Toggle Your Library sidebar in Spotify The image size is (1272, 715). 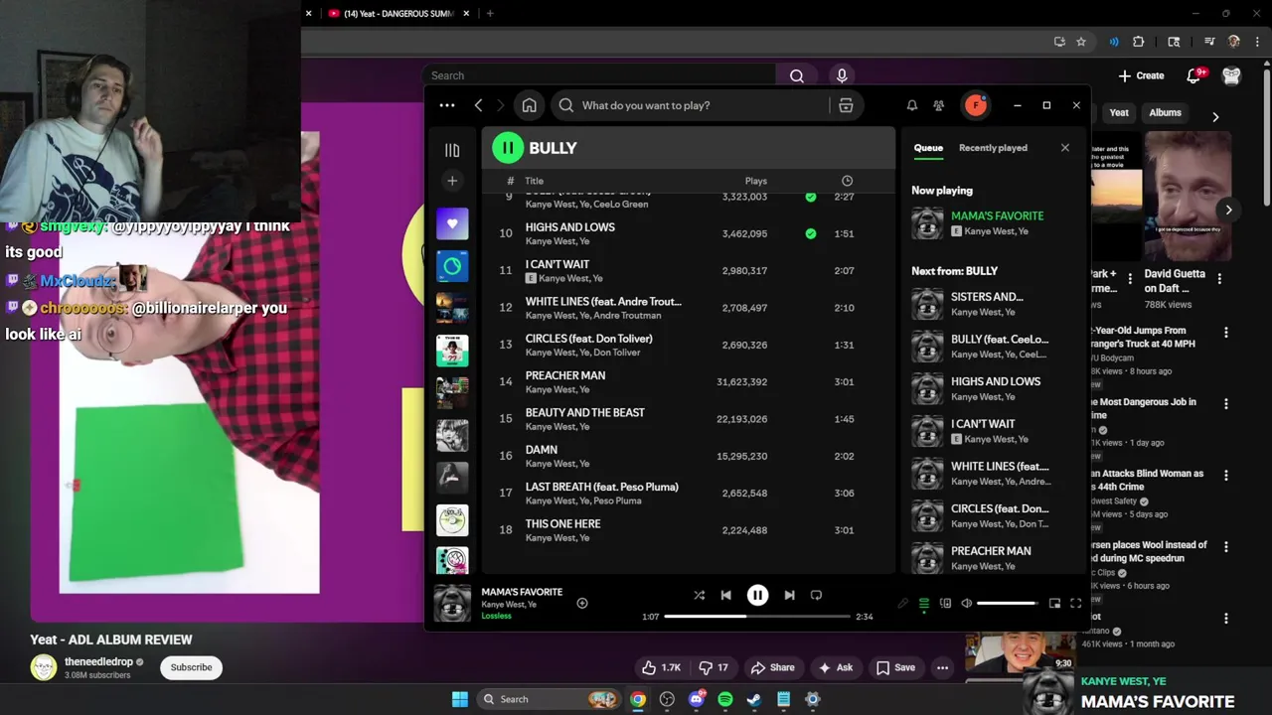pyautogui.click(x=452, y=150)
